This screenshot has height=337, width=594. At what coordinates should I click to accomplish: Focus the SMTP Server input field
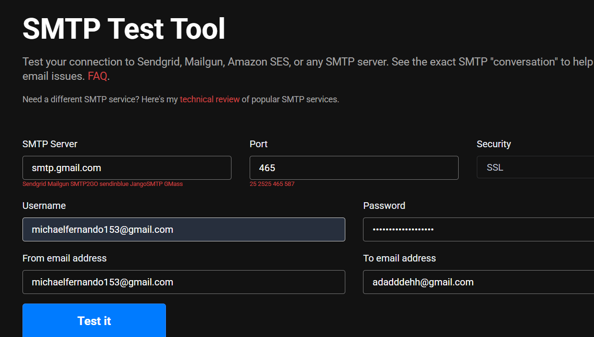pos(127,168)
